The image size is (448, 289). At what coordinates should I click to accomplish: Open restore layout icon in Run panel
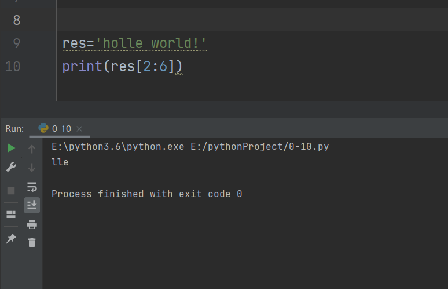click(x=11, y=214)
